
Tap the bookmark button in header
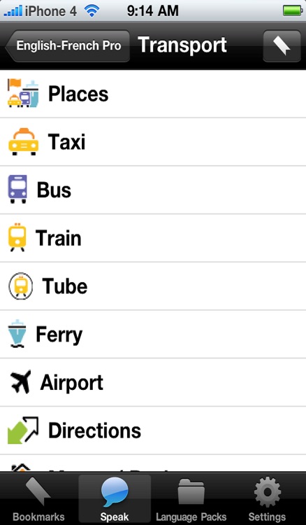tap(282, 46)
